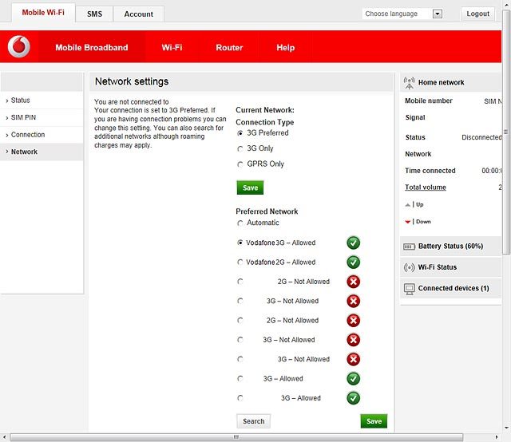Click the Time connected label
The image size is (511, 442).
point(430,171)
